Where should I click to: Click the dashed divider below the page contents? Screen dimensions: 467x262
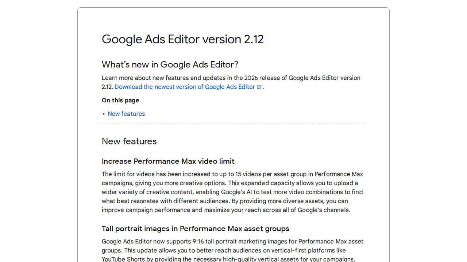tap(233, 123)
